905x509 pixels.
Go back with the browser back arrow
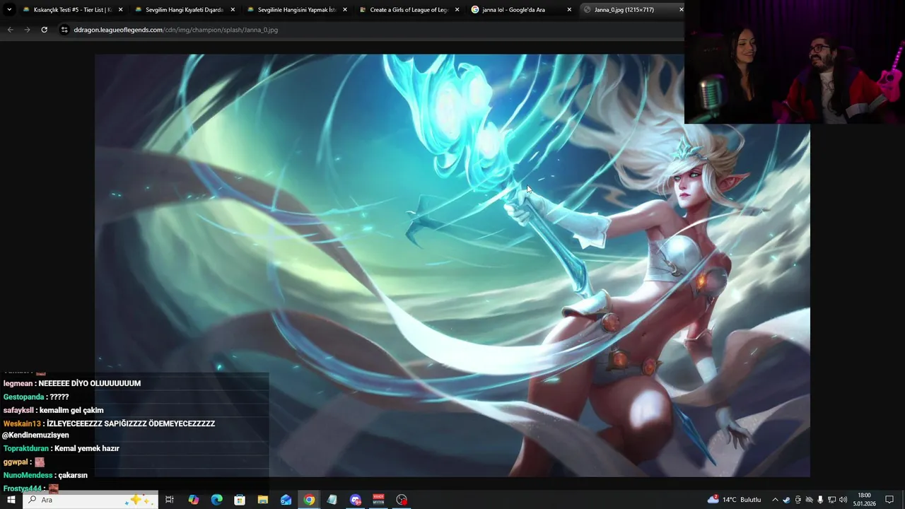pos(10,30)
